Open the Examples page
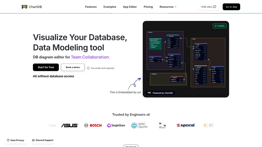Screen dimensions: 262x147 tap(110, 7)
